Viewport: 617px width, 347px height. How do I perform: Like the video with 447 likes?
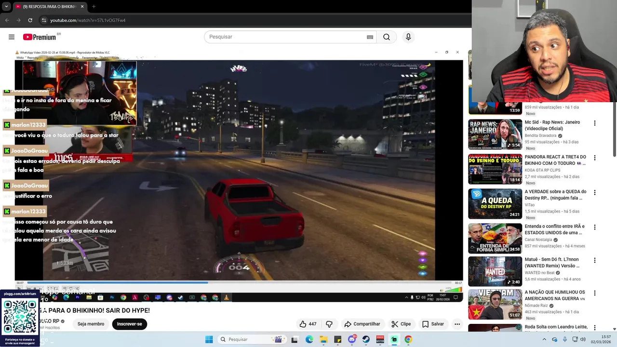point(308,324)
